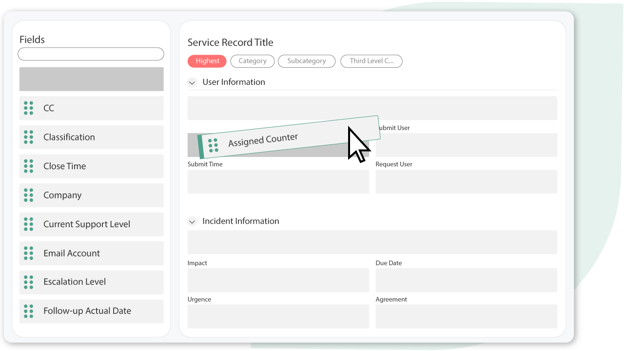Click the drag handle beside Follow-up Actual Date

[29, 311]
